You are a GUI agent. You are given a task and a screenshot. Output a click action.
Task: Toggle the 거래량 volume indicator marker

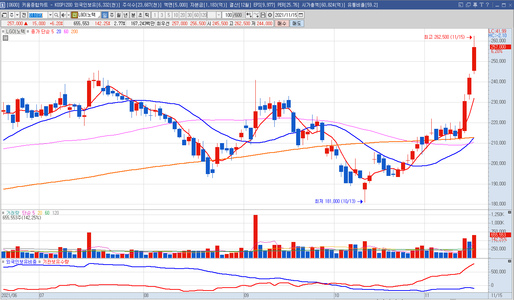(x=3, y=212)
